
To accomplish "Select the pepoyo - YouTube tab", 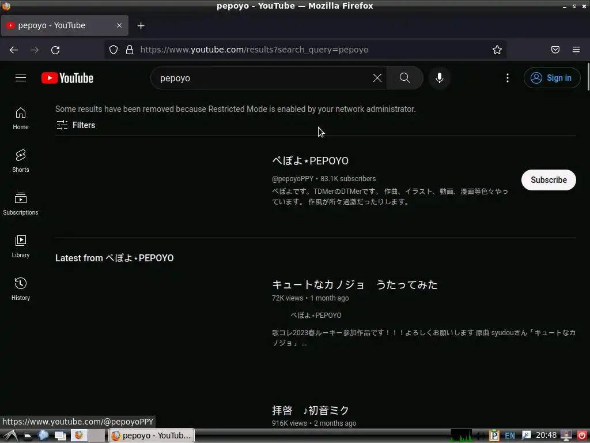I will (65, 25).
